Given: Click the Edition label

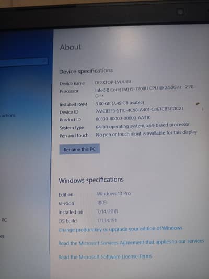Looking at the screenshot, I should pyautogui.click(x=66, y=195).
